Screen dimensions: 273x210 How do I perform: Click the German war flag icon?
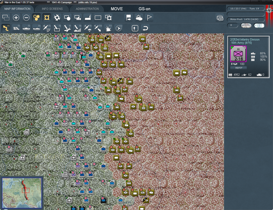click(x=269, y=16)
